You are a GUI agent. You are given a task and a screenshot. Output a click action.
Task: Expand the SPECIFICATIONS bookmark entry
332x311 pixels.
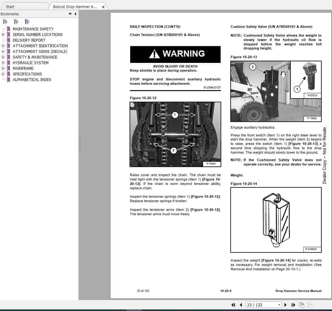point(3,74)
